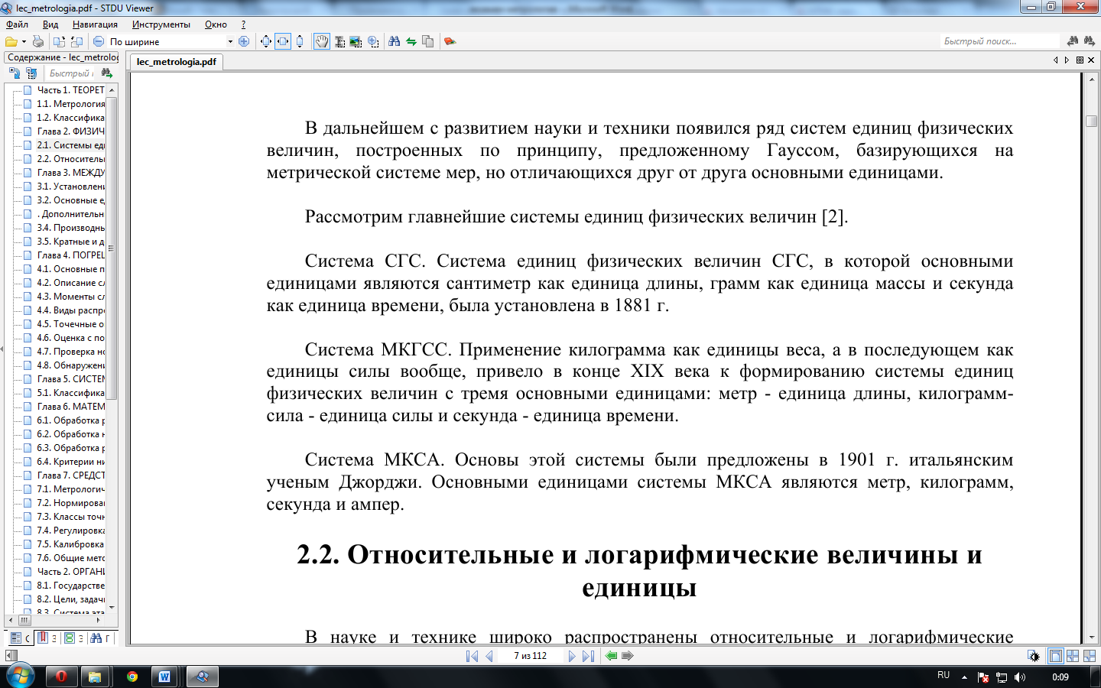Activate the zoom selection tool
Screen dimensions: 1101x688
[373, 41]
